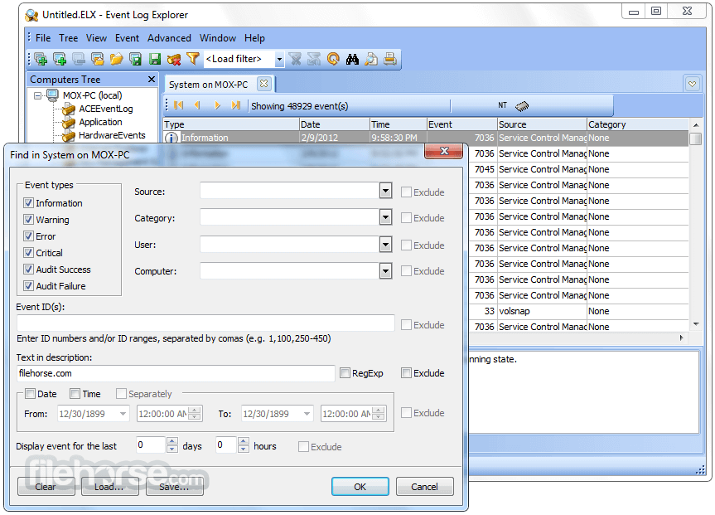Click the second computer-with-plus toolbar icon
This screenshot has height=515, width=715.
pos(60,59)
